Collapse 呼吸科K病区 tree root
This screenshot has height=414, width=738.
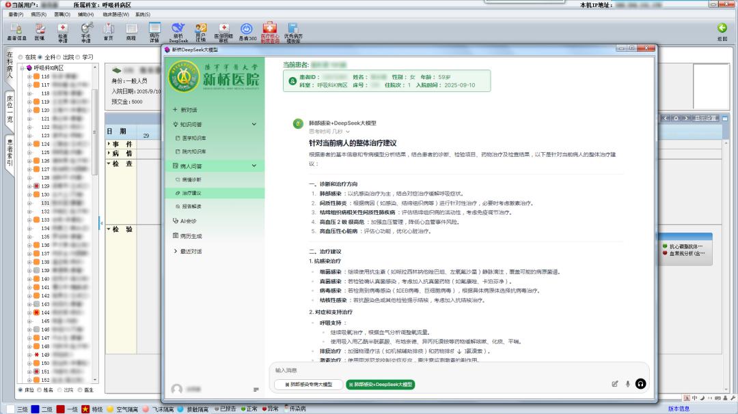click(x=22, y=68)
